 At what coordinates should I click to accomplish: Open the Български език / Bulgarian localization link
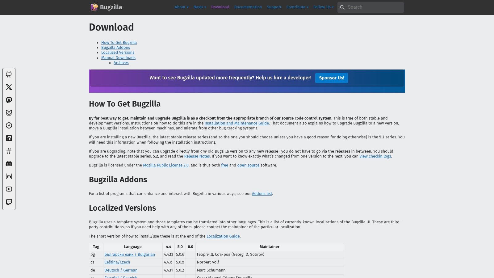130,255
